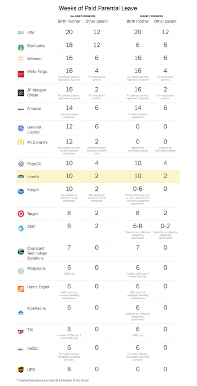Select the Walmart spark logo
Viewport: 197px width, 386px height.
(21, 59)
